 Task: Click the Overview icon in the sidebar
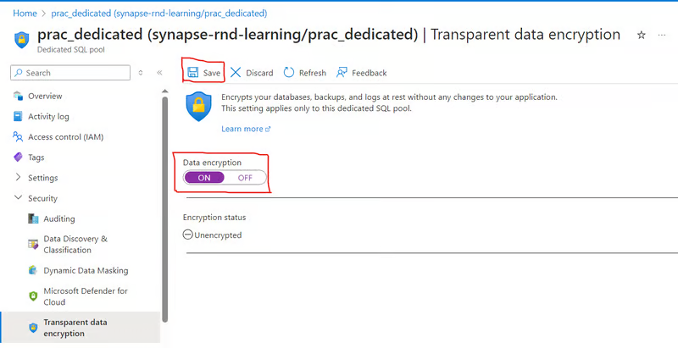[x=18, y=96]
